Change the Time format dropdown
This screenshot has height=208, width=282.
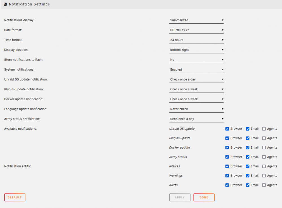point(196,40)
